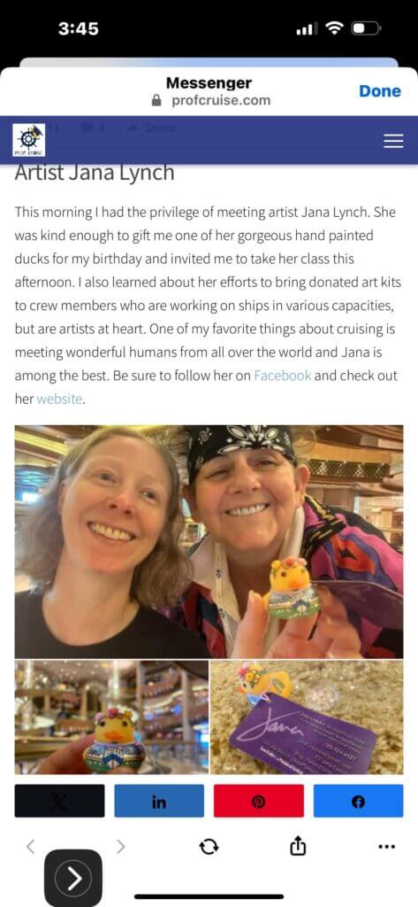This screenshot has width=418, height=907.
Task: Open the duck in atrium photo
Action: pyautogui.click(x=111, y=717)
